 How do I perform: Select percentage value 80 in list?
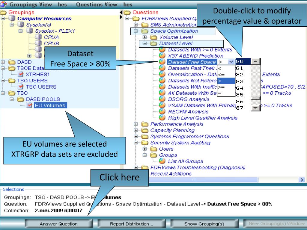(x=243, y=61)
